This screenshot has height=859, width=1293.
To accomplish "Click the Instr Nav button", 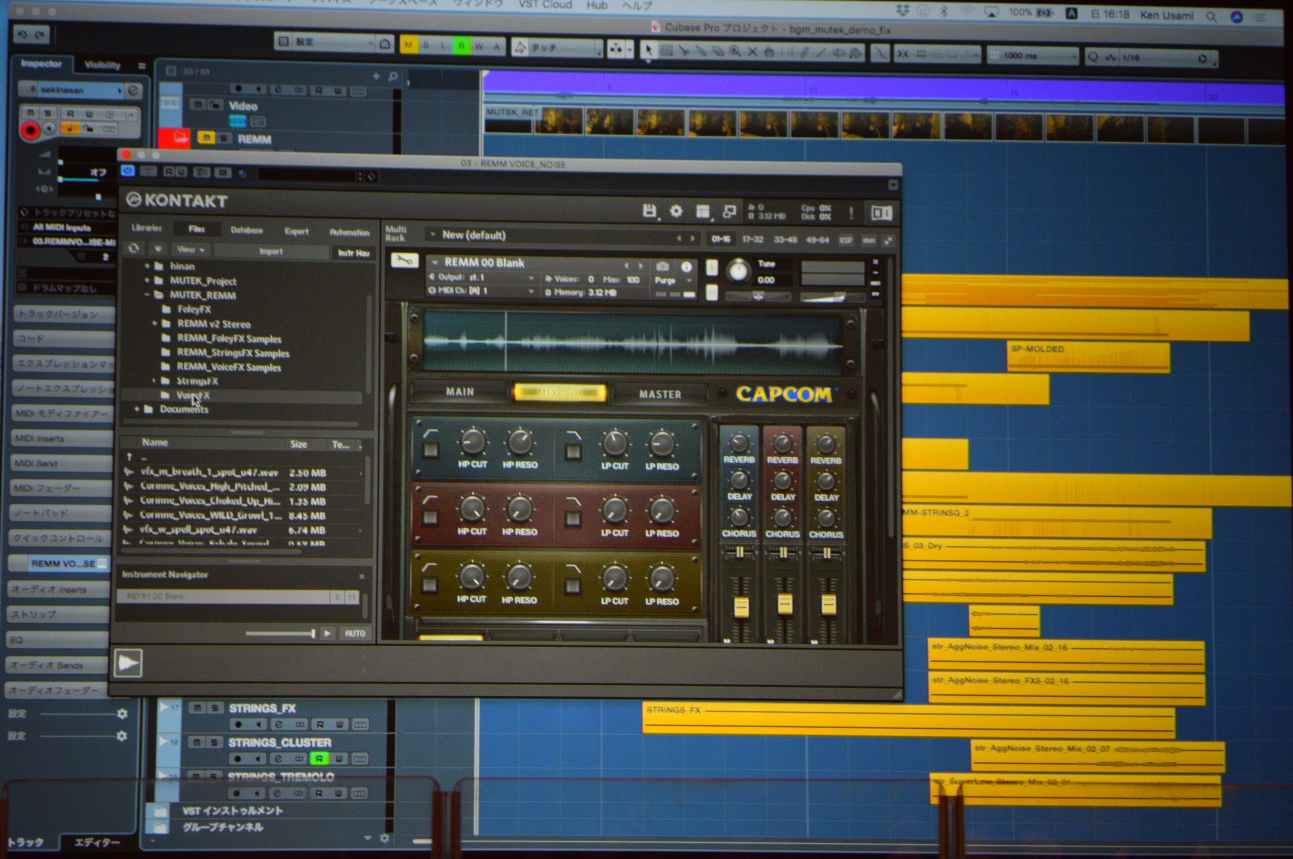I will pos(353,253).
